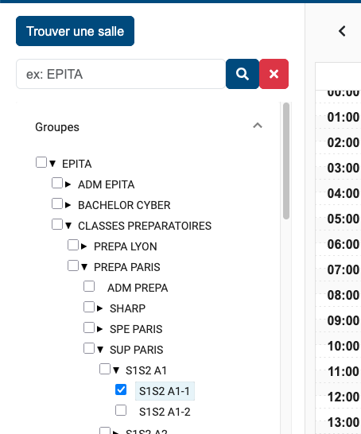Check the SPE PARIS checkbox

click(89, 327)
